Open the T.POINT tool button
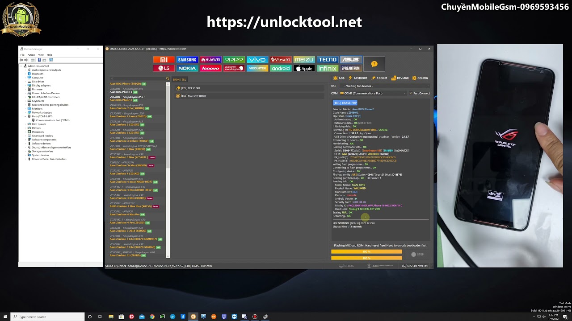This screenshot has height=321, width=572. point(379,78)
